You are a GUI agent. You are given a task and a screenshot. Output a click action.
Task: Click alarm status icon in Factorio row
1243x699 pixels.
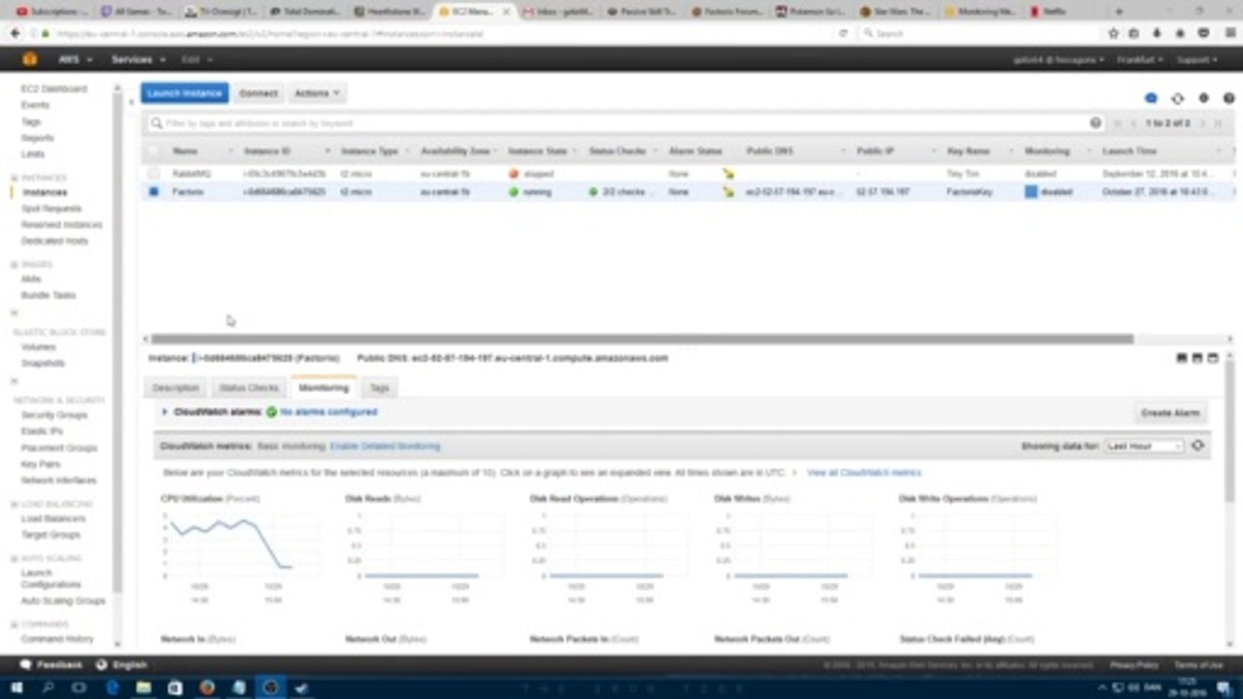point(728,192)
